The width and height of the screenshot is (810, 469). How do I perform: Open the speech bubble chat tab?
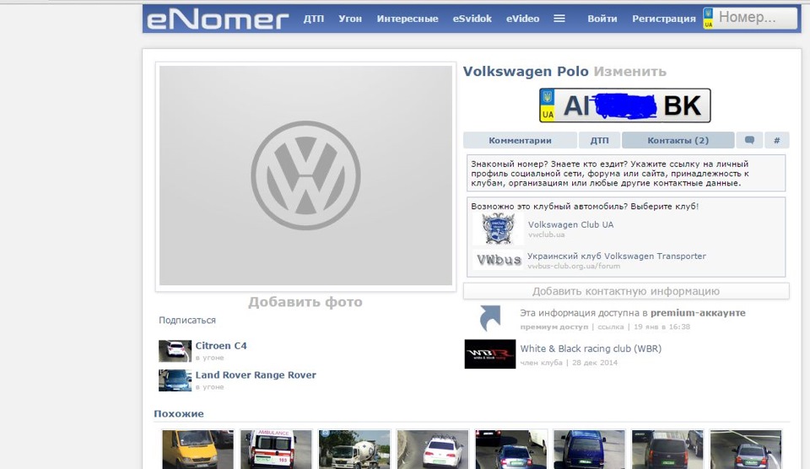coord(749,140)
